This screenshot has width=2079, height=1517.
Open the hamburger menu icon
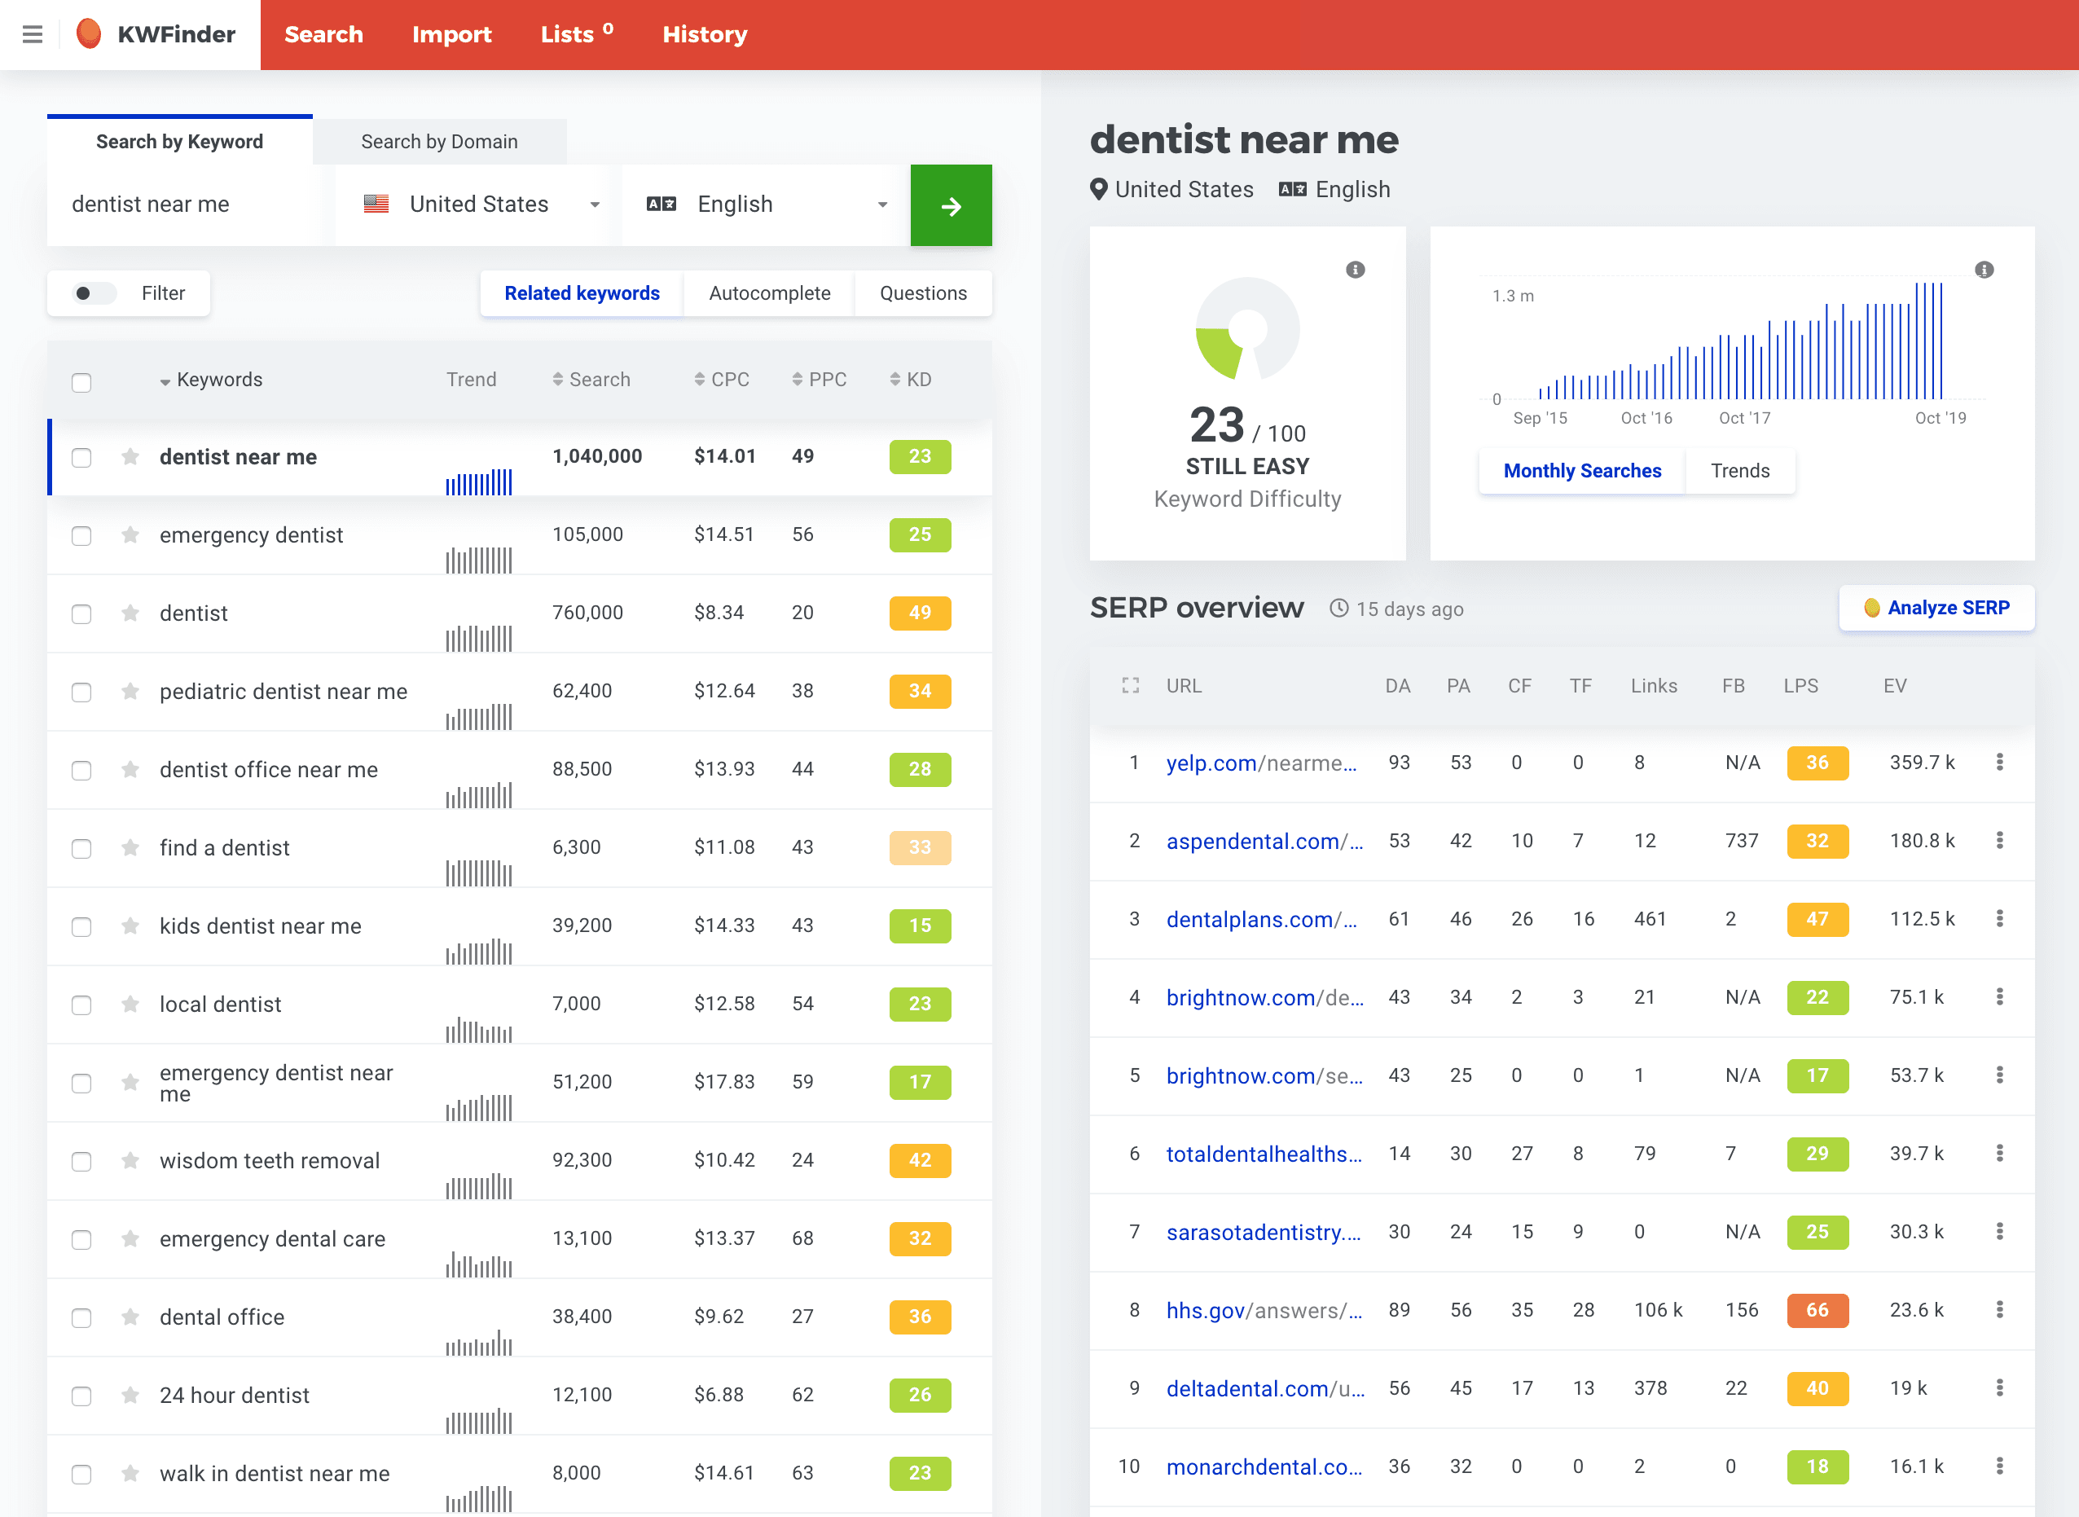click(32, 35)
